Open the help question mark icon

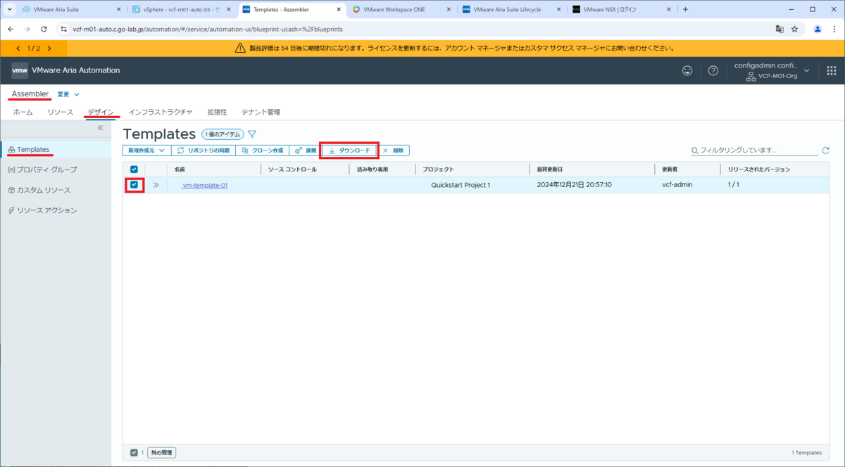(x=713, y=70)
